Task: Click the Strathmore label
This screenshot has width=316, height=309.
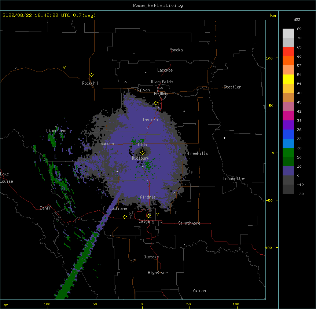Action: 189,223
